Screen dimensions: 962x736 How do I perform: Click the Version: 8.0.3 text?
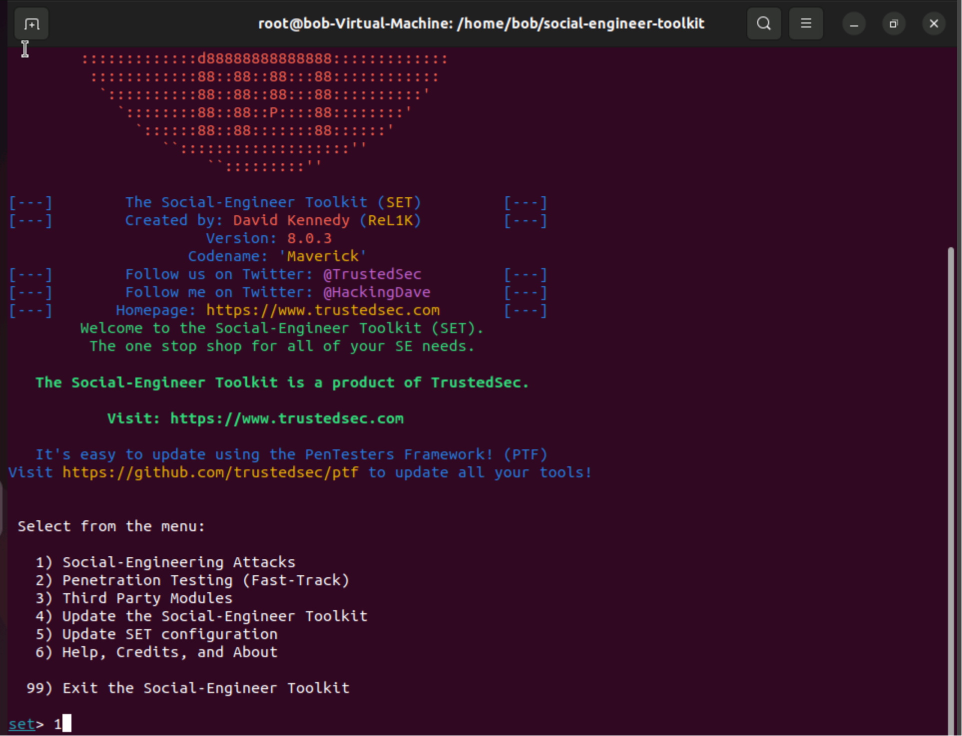tap(269, 238)
